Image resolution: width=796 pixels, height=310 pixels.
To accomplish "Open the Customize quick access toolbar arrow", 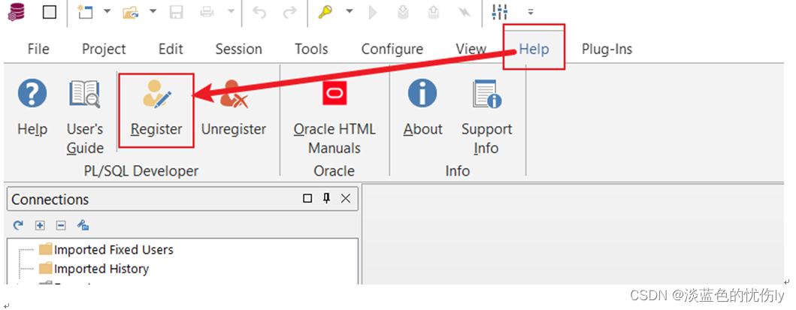I will (531, 12).
